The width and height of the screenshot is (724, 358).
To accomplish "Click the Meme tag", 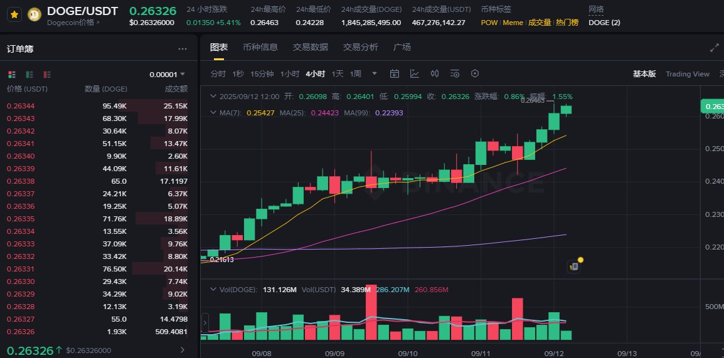I will (x=513, y=22).
